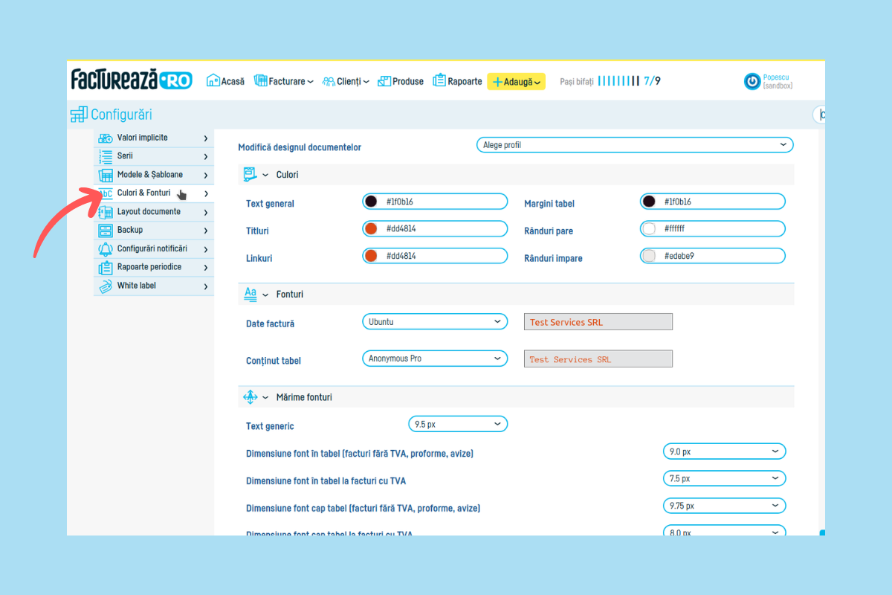This screenshot has height=595, width=892.
Task: Click the Configurări notificări bell icon
Action: click(x=106, y=249)
